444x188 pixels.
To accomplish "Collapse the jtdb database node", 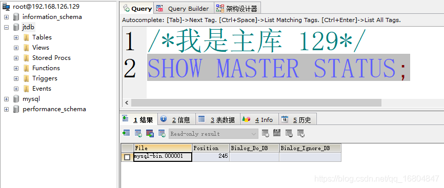I will tap(6, 28).
